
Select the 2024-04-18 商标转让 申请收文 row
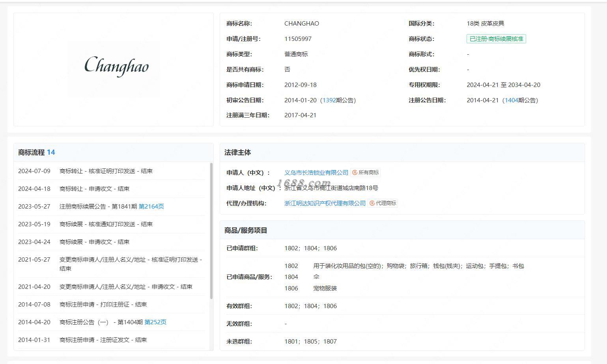[x=111, y=189]
